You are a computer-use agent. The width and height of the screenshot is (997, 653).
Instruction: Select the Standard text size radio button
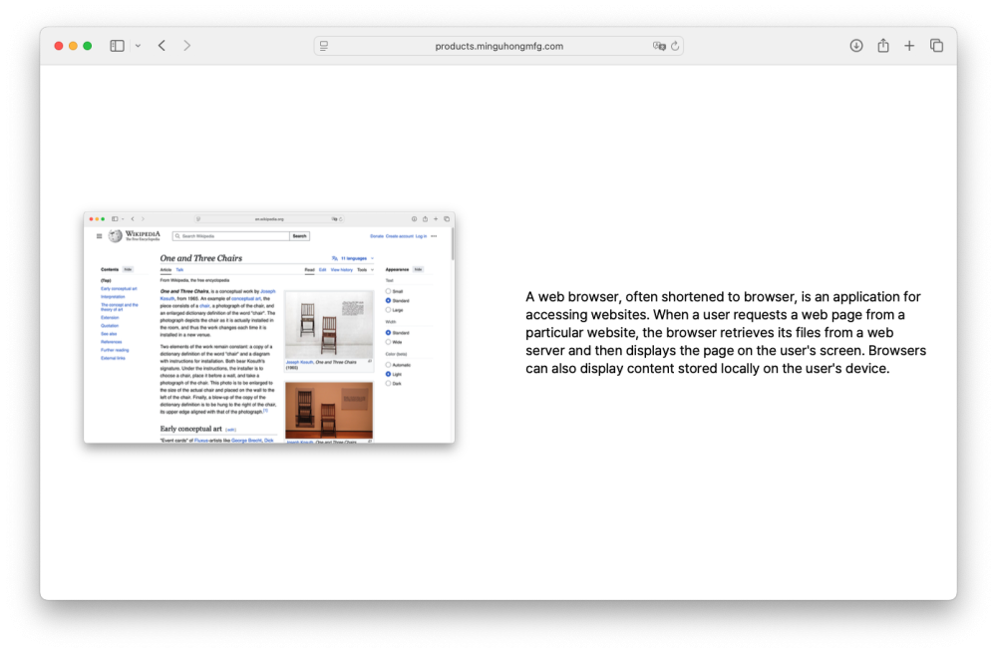click(388, 300)
